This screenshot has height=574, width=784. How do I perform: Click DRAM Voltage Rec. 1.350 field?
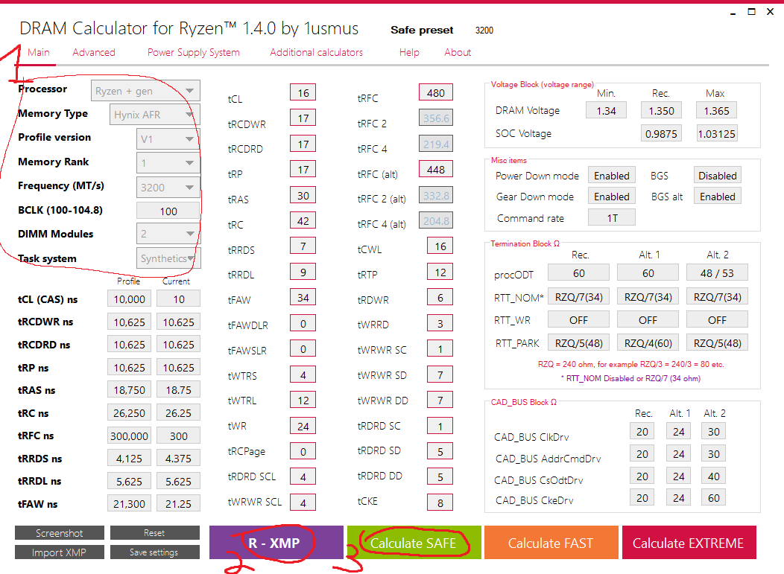tap(661, 111)
